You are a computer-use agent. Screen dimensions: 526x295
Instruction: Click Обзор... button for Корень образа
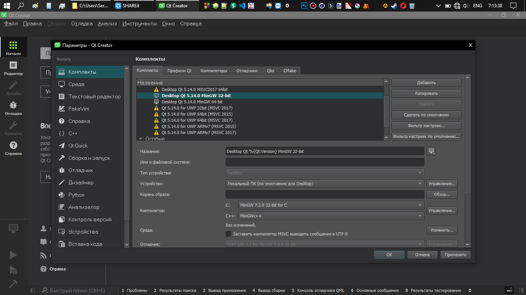pyautogui.click(x=442, y=194)
